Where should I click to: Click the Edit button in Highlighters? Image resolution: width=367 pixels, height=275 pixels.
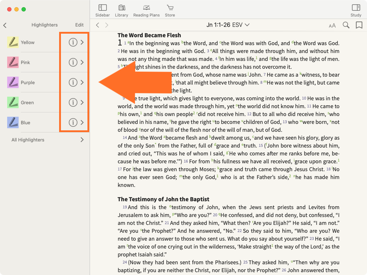pyautogui.click(x=79, y=25)
